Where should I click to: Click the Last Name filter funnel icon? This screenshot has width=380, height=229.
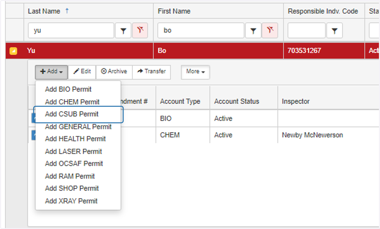pyautogui.click(x=123, y=30)
